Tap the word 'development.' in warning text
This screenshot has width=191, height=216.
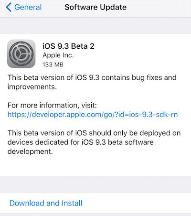pos(30,151)
